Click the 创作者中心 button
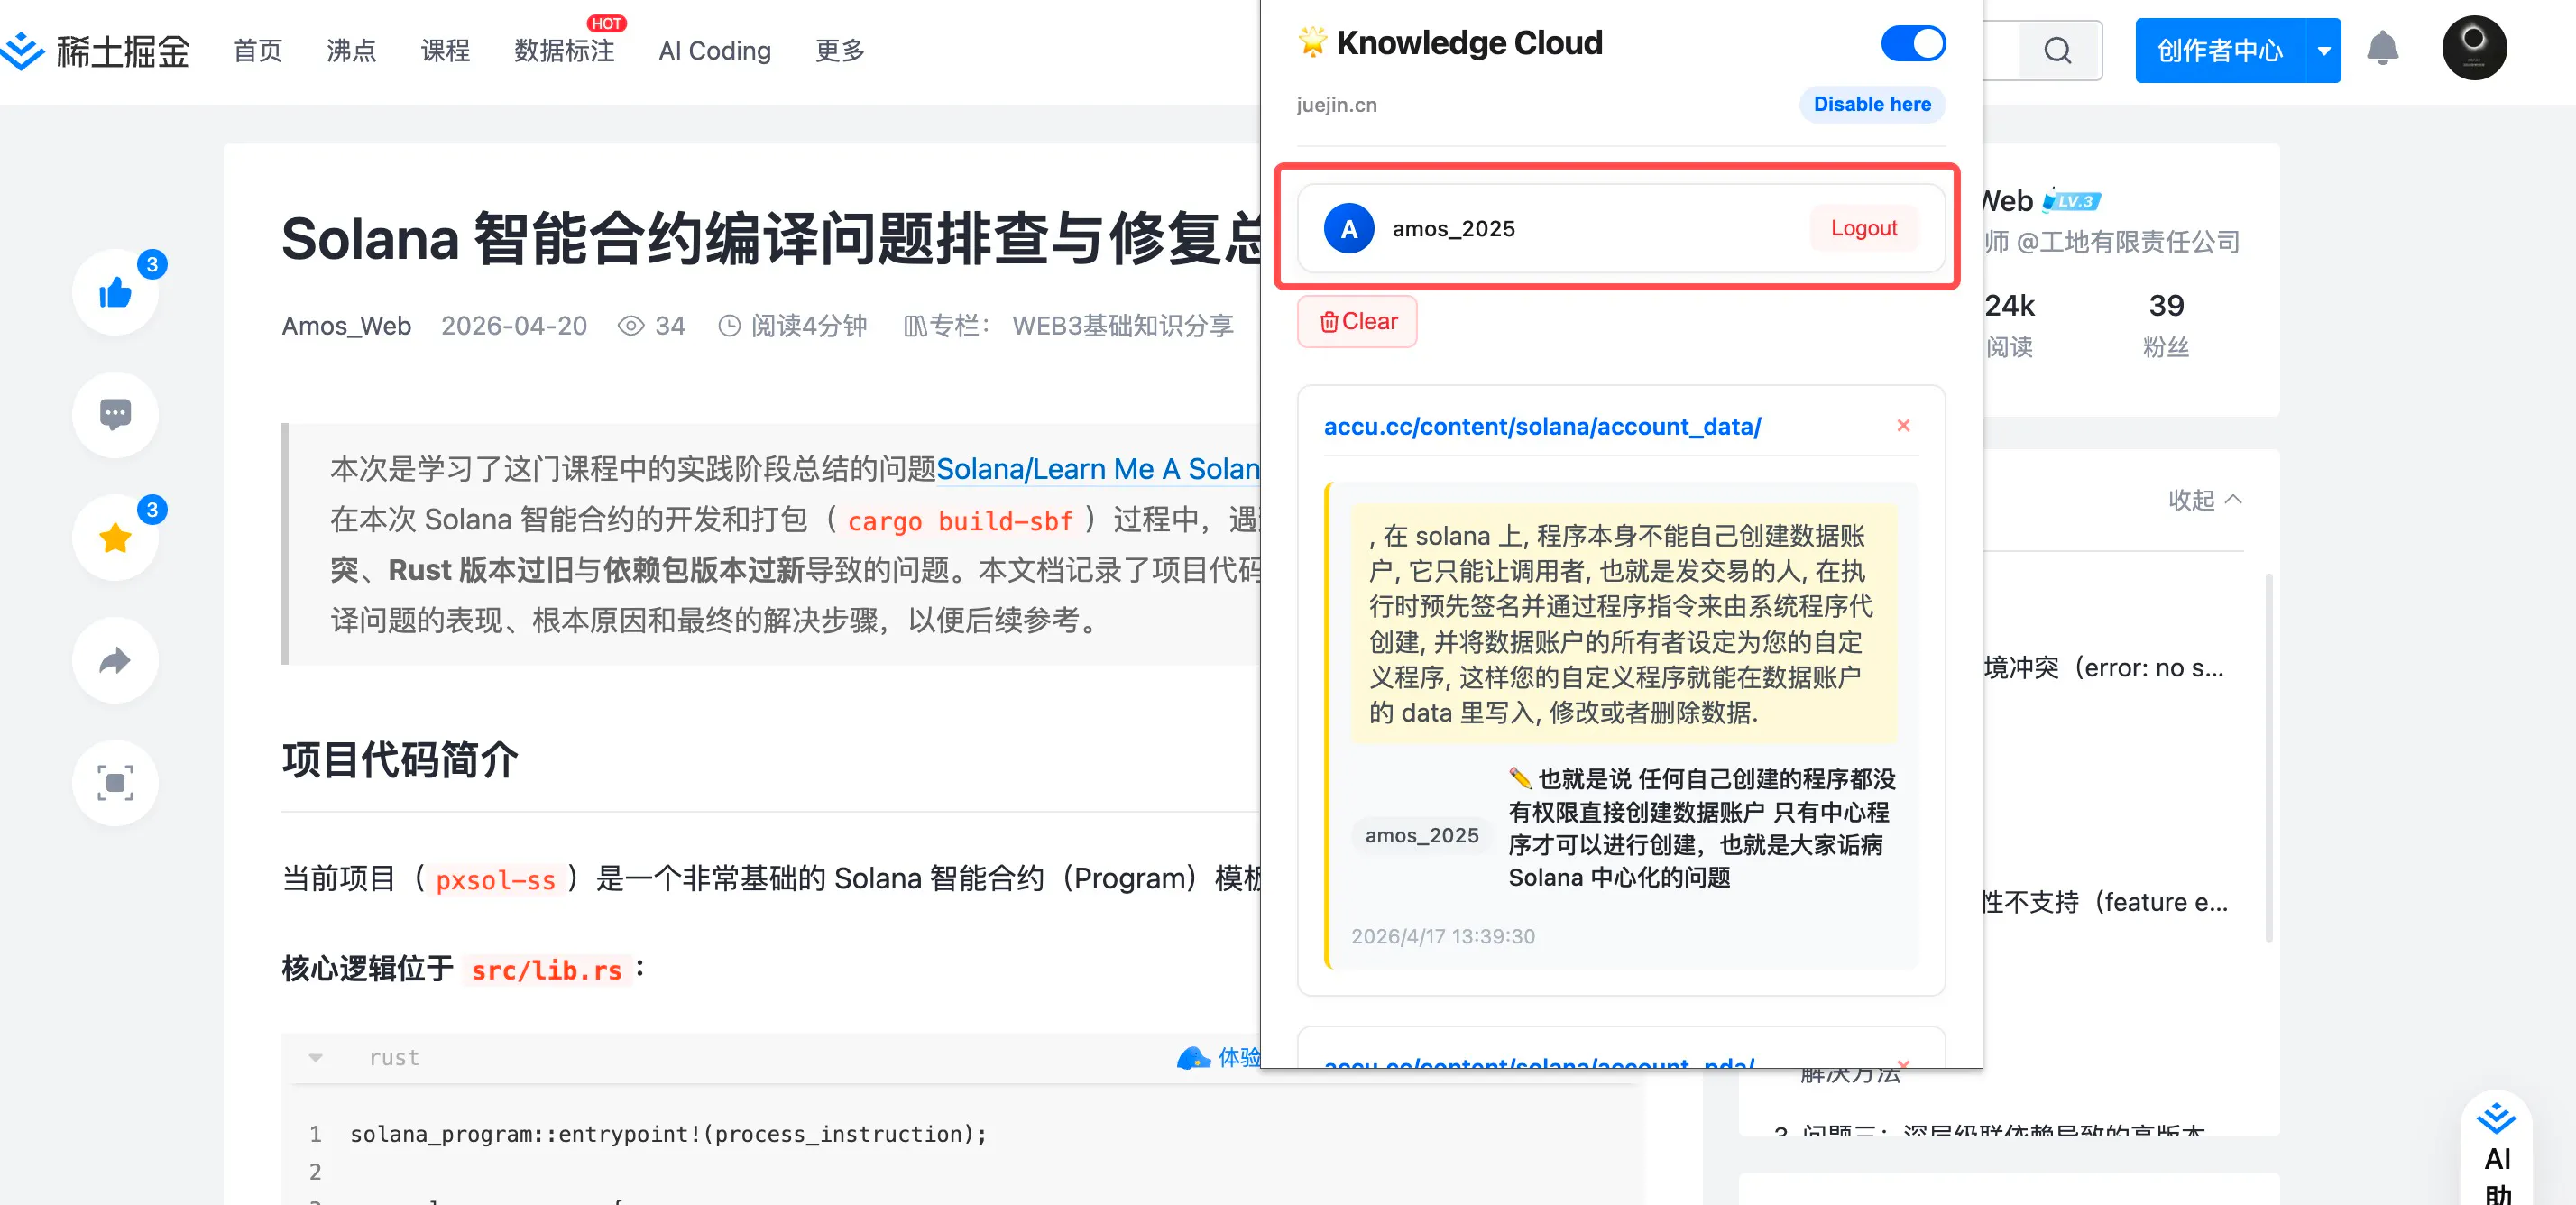2576x1205 pixels. (2220, 50)
